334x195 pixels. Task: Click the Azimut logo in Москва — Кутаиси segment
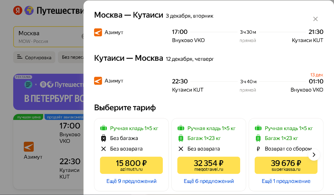[x=98, y=32]
